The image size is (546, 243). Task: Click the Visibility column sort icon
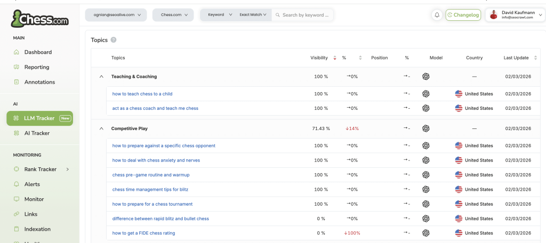[335, 58]
